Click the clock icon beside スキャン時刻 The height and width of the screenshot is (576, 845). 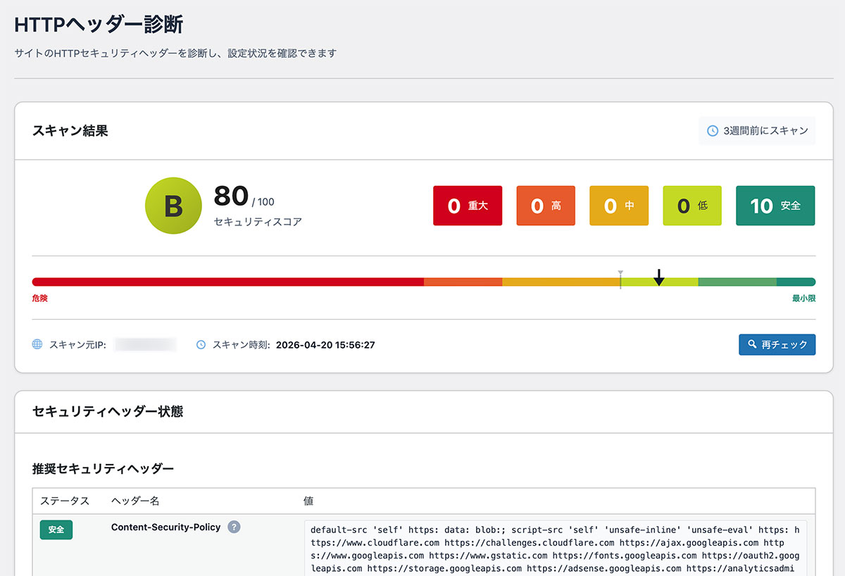point(201,344)
